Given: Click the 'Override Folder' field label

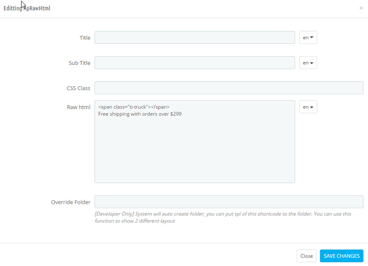Looking at the screenshot, I should click(71, 202).
